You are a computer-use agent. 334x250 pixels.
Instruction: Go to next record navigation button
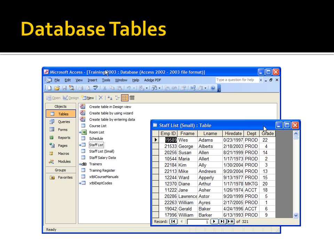(214, 222)
